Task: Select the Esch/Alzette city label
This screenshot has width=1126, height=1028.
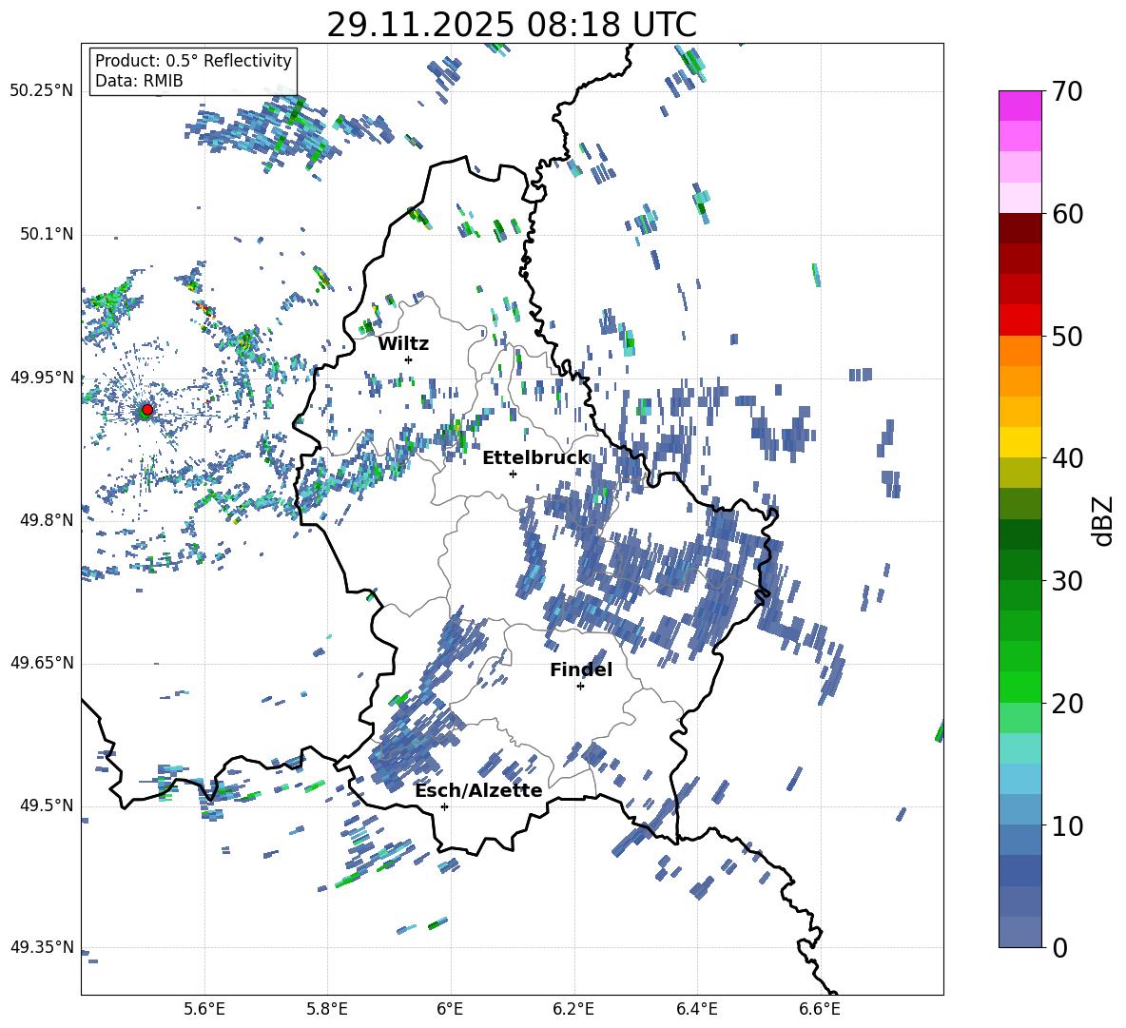Action: [x=478, y=790]
